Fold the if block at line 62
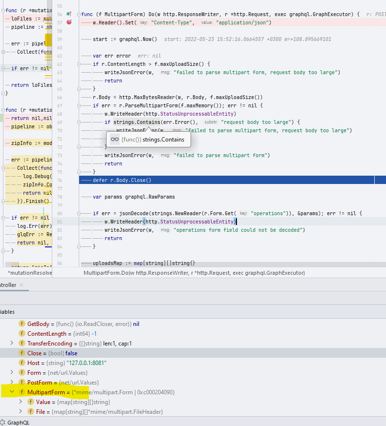386x426 pixels. (x=79, y=64)
